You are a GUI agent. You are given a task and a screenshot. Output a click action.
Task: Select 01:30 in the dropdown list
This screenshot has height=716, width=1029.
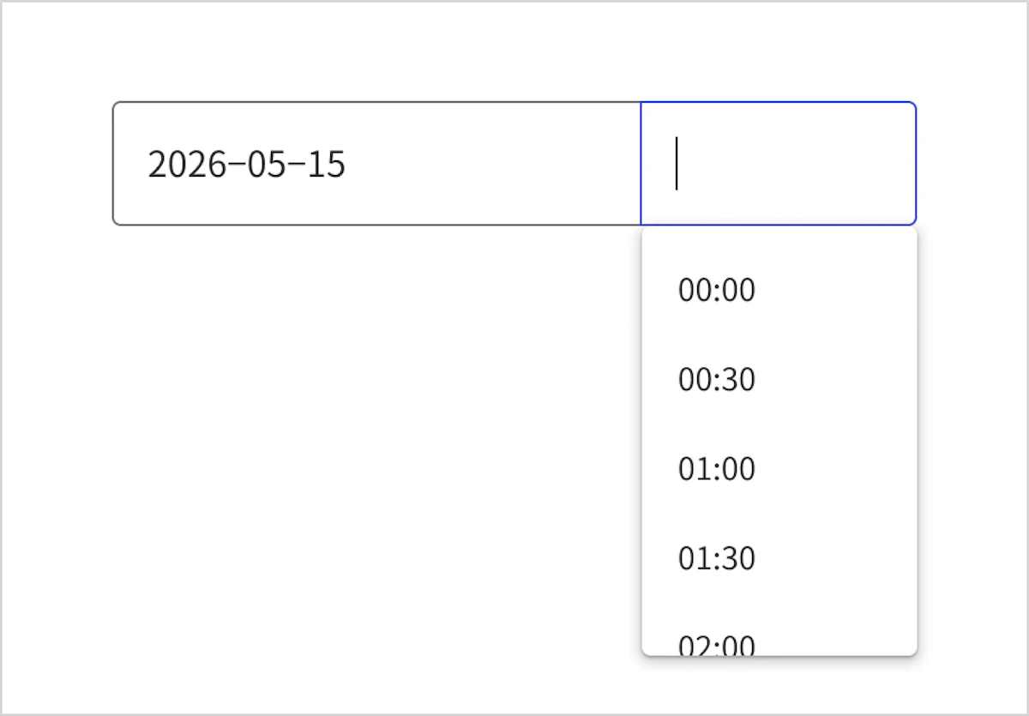(x=779, y=557)
